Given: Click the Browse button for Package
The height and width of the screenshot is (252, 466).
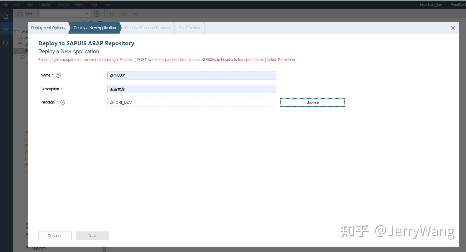Looking at the screenshot, I should point(312,102).
